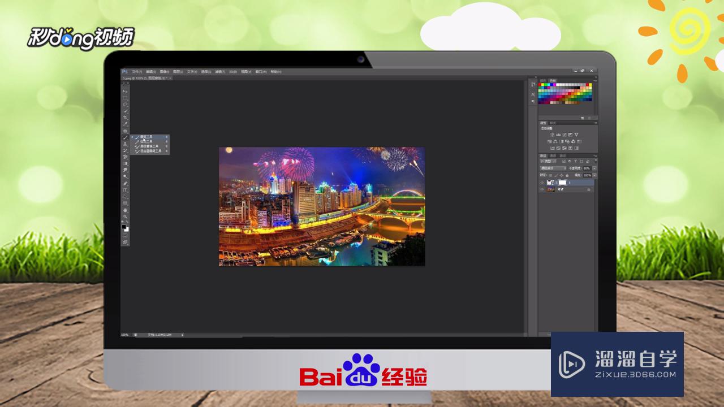
Task: Open the 填充 fill dropdown arrow
Action: pos(594,175)
